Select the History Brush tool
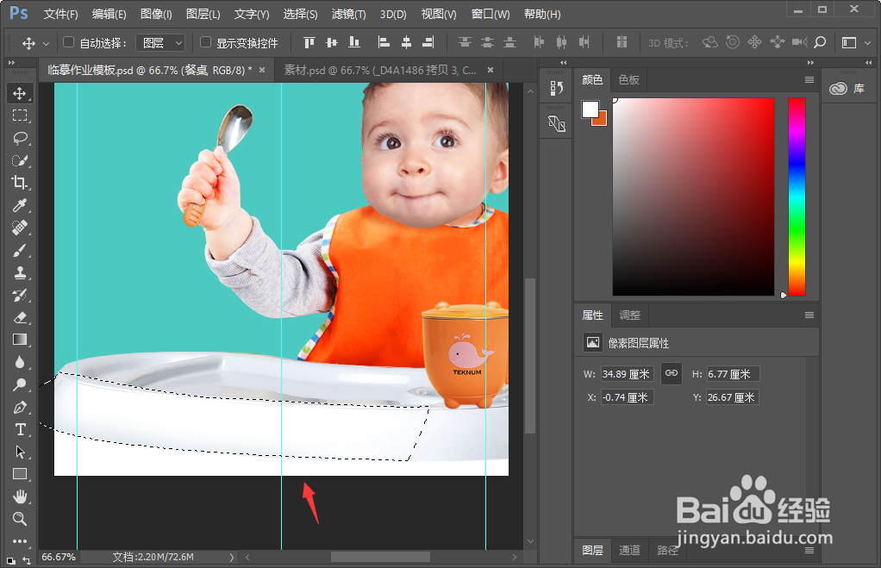The width and height of the screenshot is (881, 568). (20, 295)
